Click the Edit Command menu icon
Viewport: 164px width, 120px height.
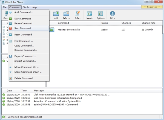10,41
